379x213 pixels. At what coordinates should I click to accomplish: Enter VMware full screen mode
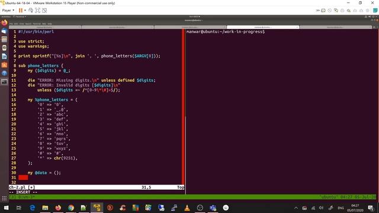(37, 11)
